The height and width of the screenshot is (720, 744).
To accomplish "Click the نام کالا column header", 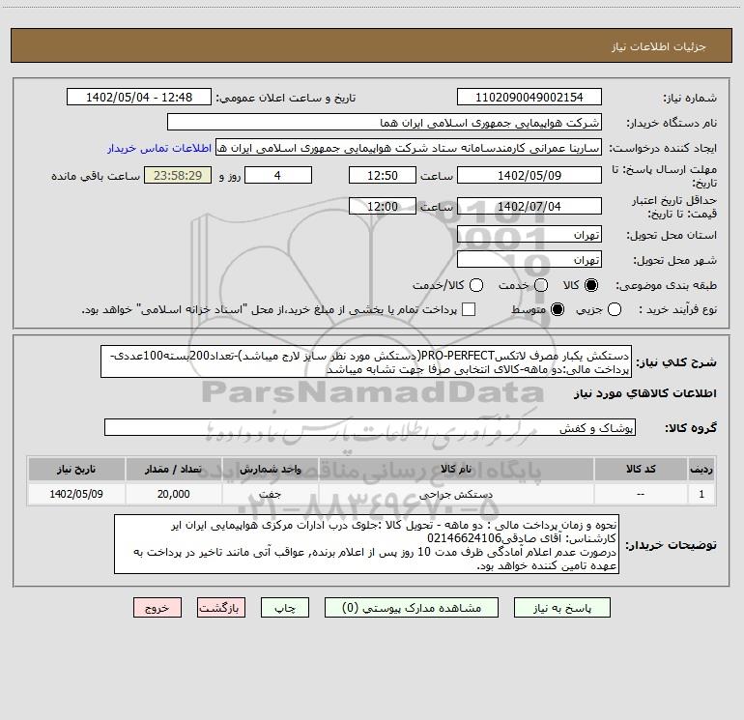I will [x=456, y=469].
